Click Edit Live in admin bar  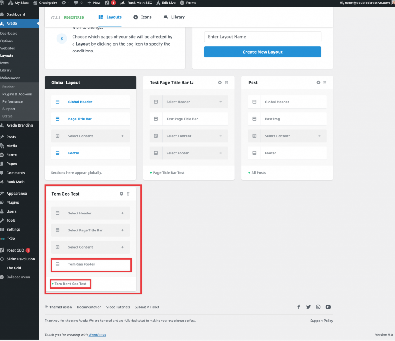tap(166, 3)
